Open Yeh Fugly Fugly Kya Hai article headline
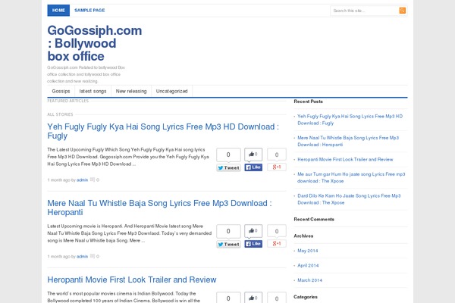Viewport: 455px width, 303px height. tap(163, 131)
